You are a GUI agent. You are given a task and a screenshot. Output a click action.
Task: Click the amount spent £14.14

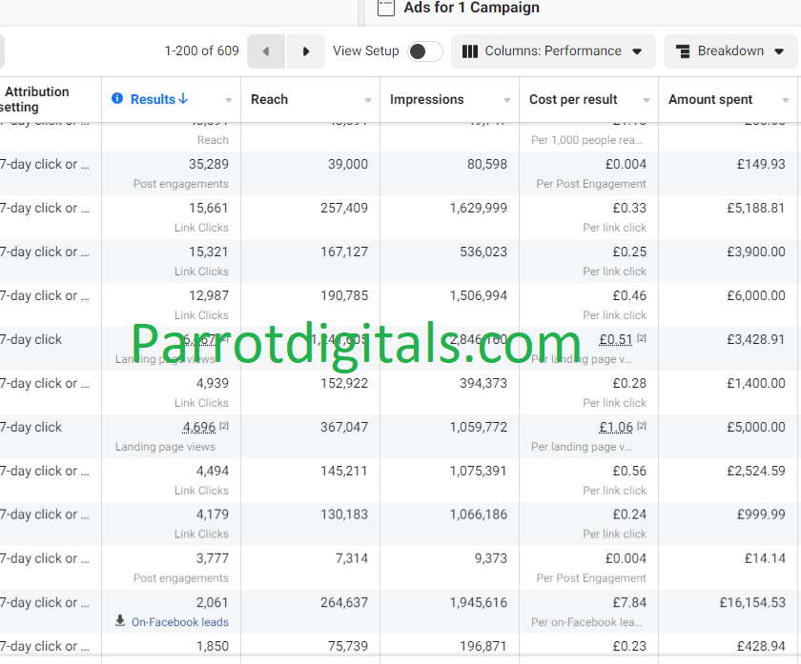[x=765, y=559]
